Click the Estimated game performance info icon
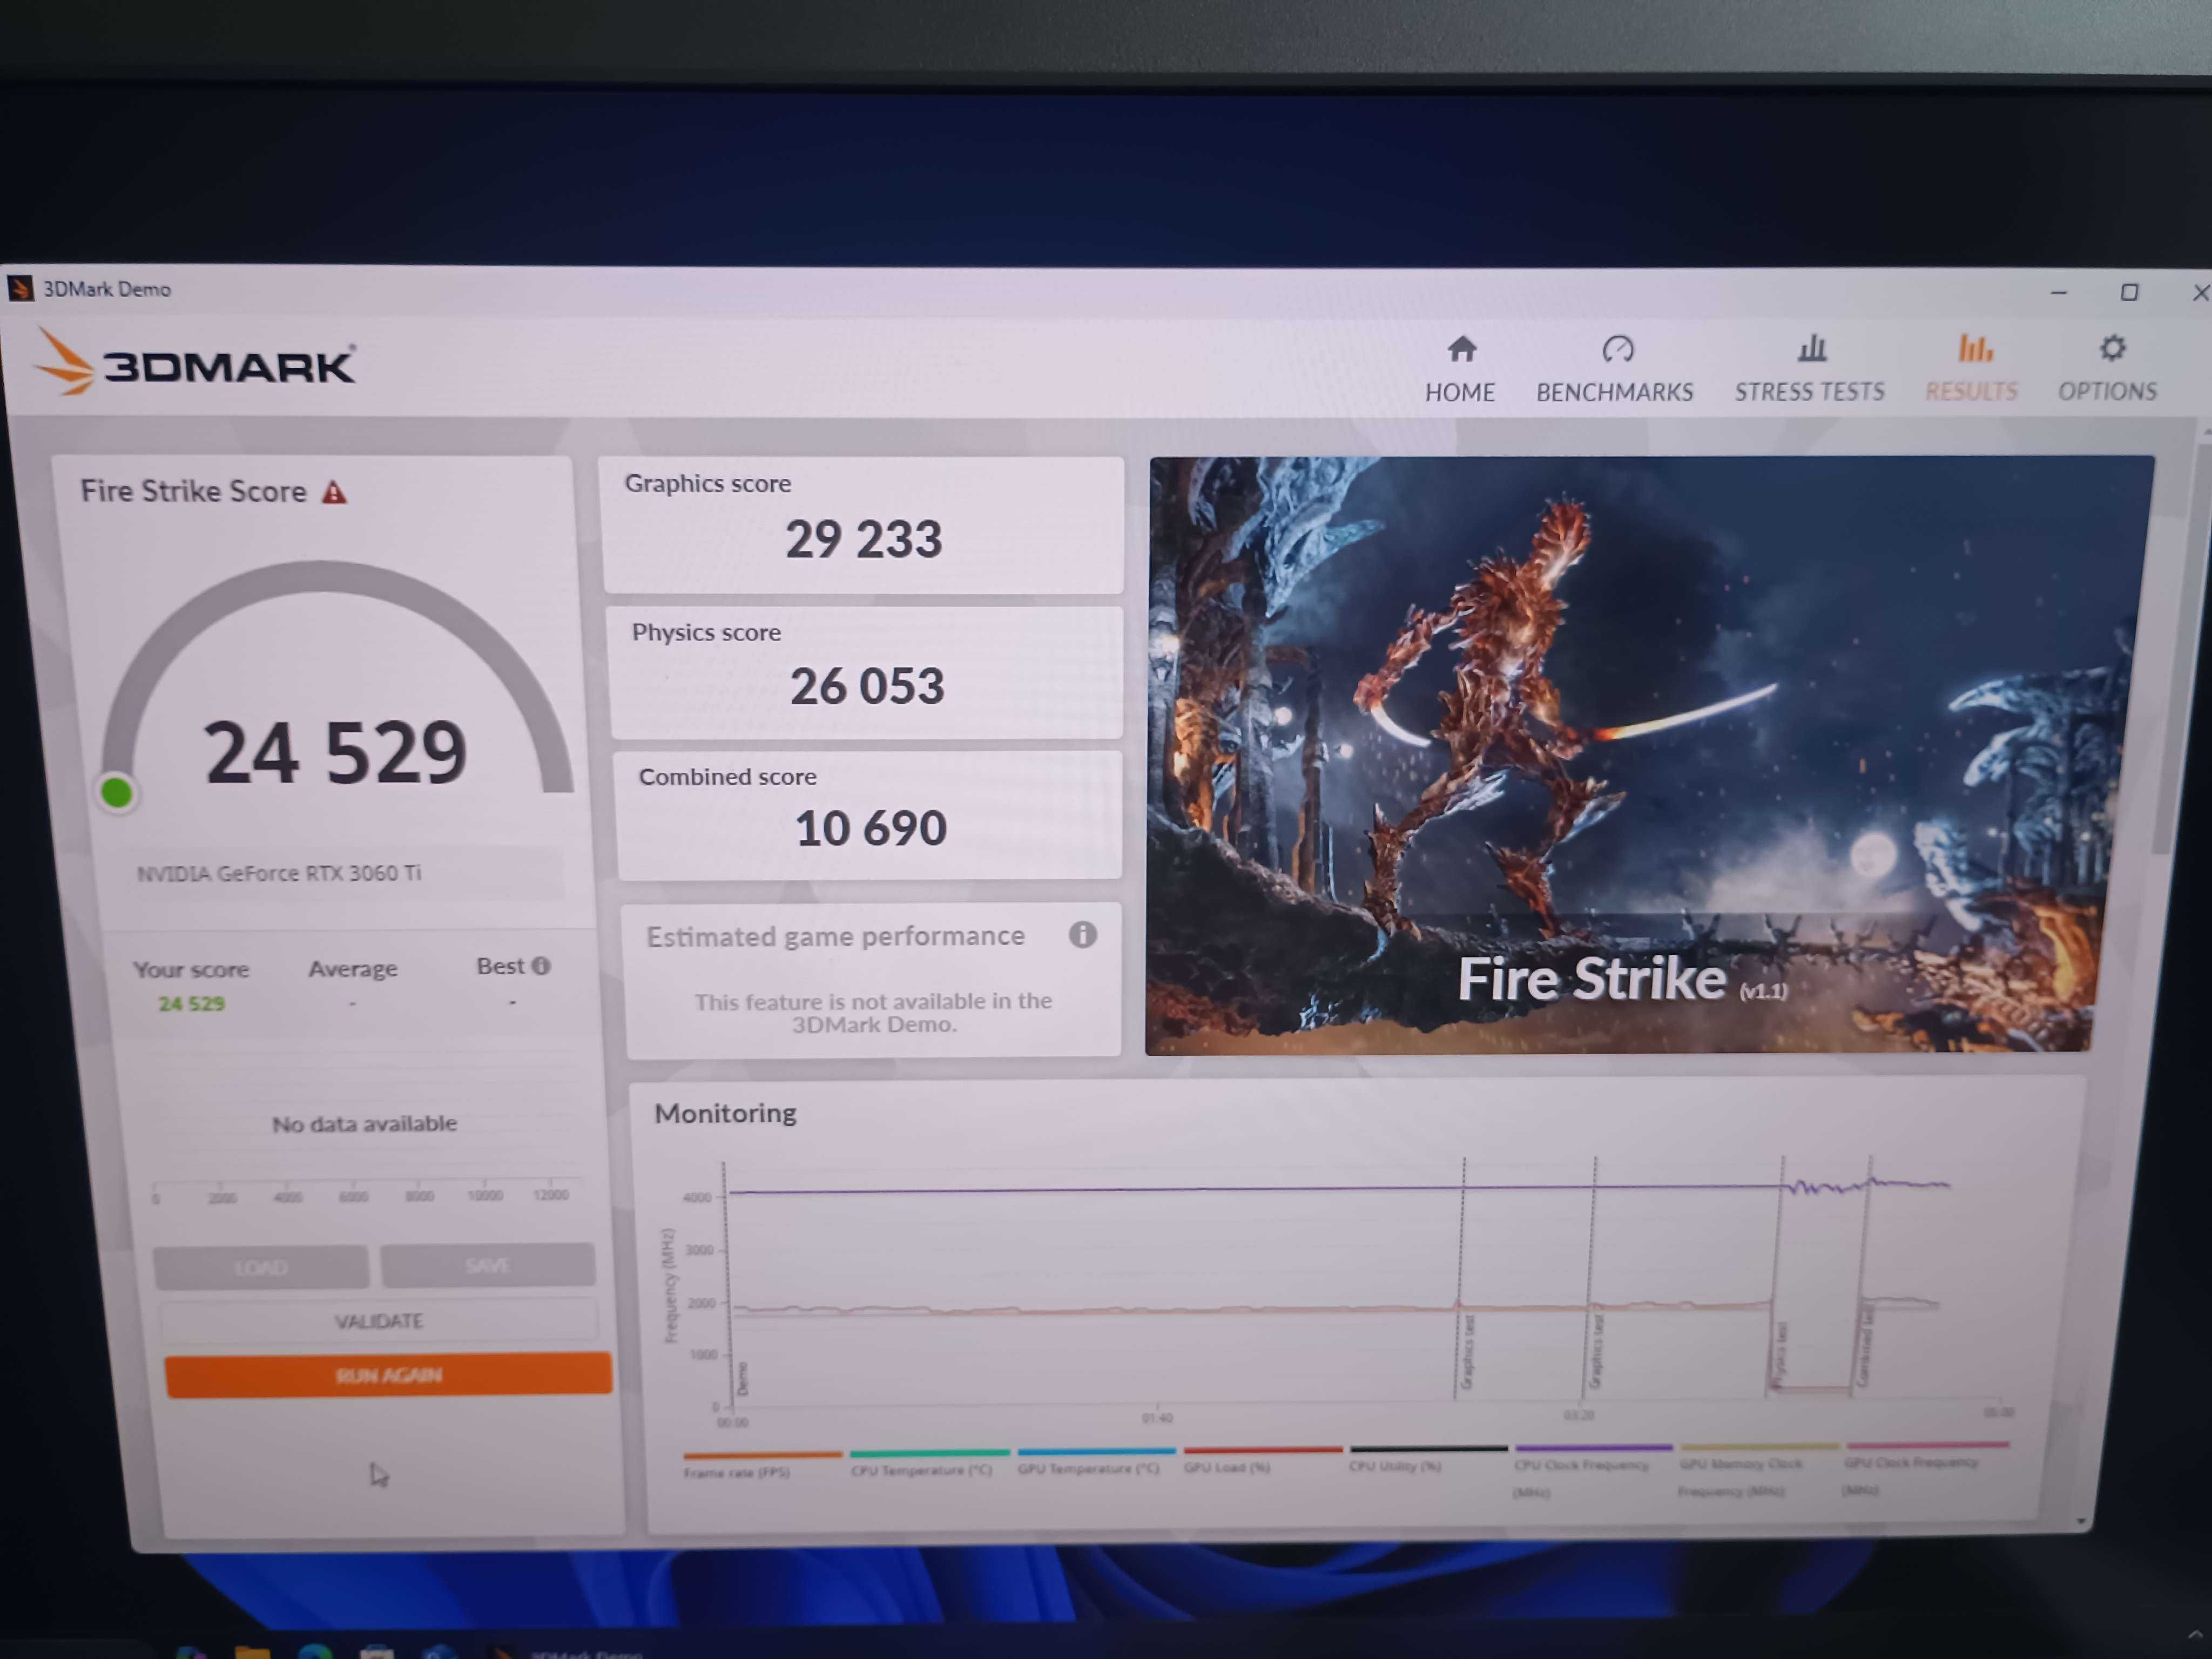Screen dimensions: 2212x1659 [x=1082, y=935]
